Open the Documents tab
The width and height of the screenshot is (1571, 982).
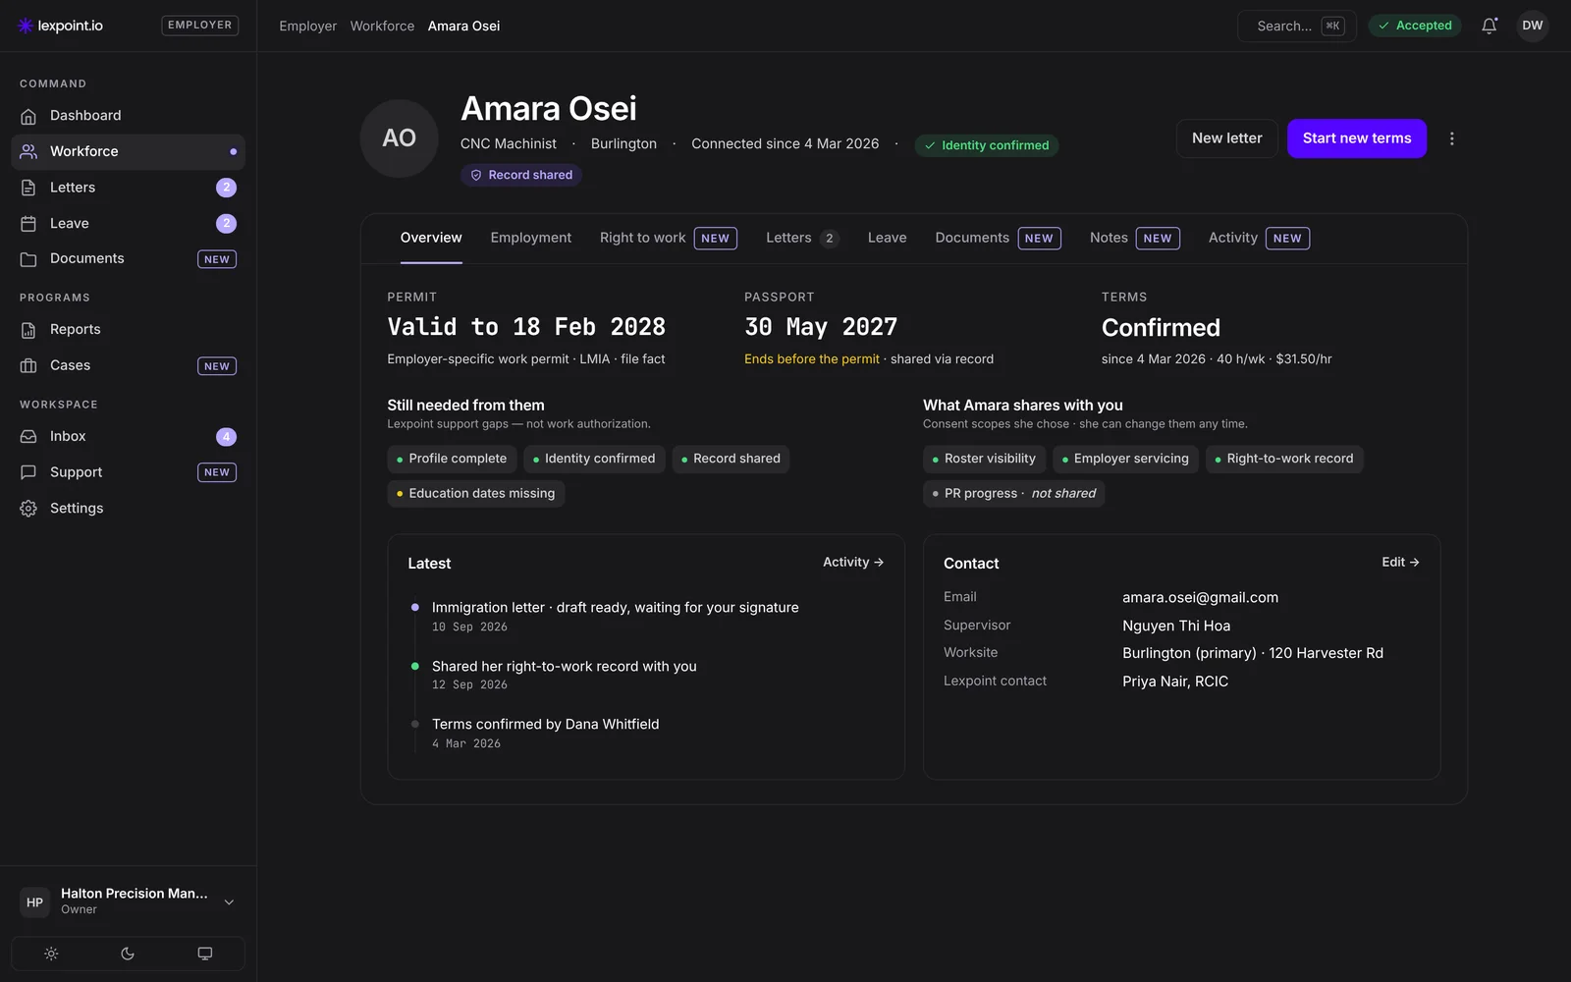(998, 238)
